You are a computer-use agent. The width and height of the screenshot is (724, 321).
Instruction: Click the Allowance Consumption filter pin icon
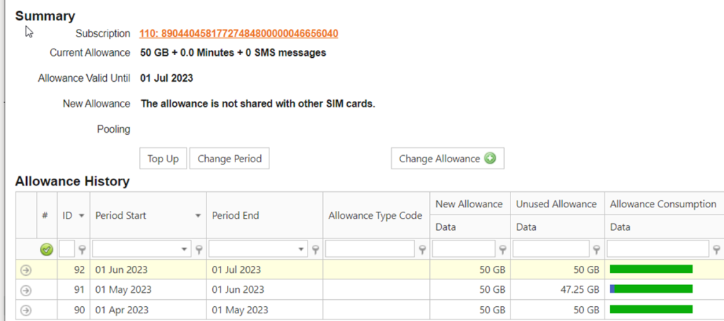(x=716, y=249)
